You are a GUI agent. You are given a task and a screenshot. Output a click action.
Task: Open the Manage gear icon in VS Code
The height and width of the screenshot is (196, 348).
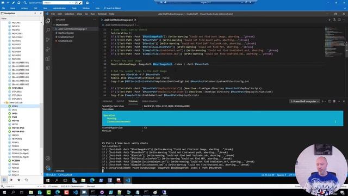(x=48, y=168)
